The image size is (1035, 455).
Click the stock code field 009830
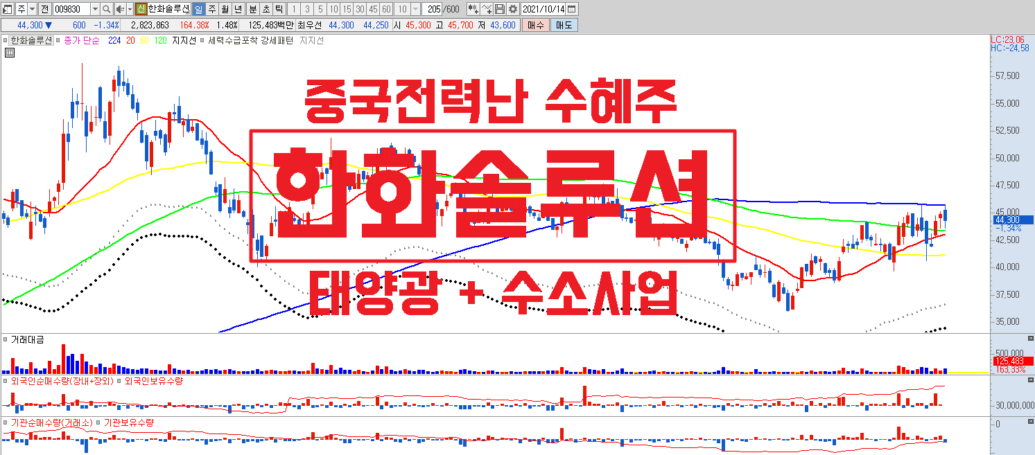(71, 9)
